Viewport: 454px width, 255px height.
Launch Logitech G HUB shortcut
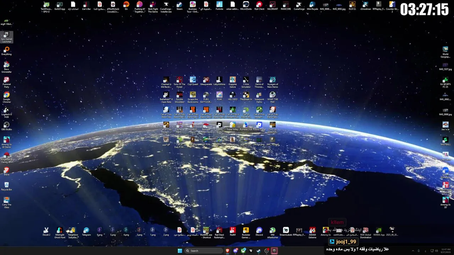tap(6, 112)
